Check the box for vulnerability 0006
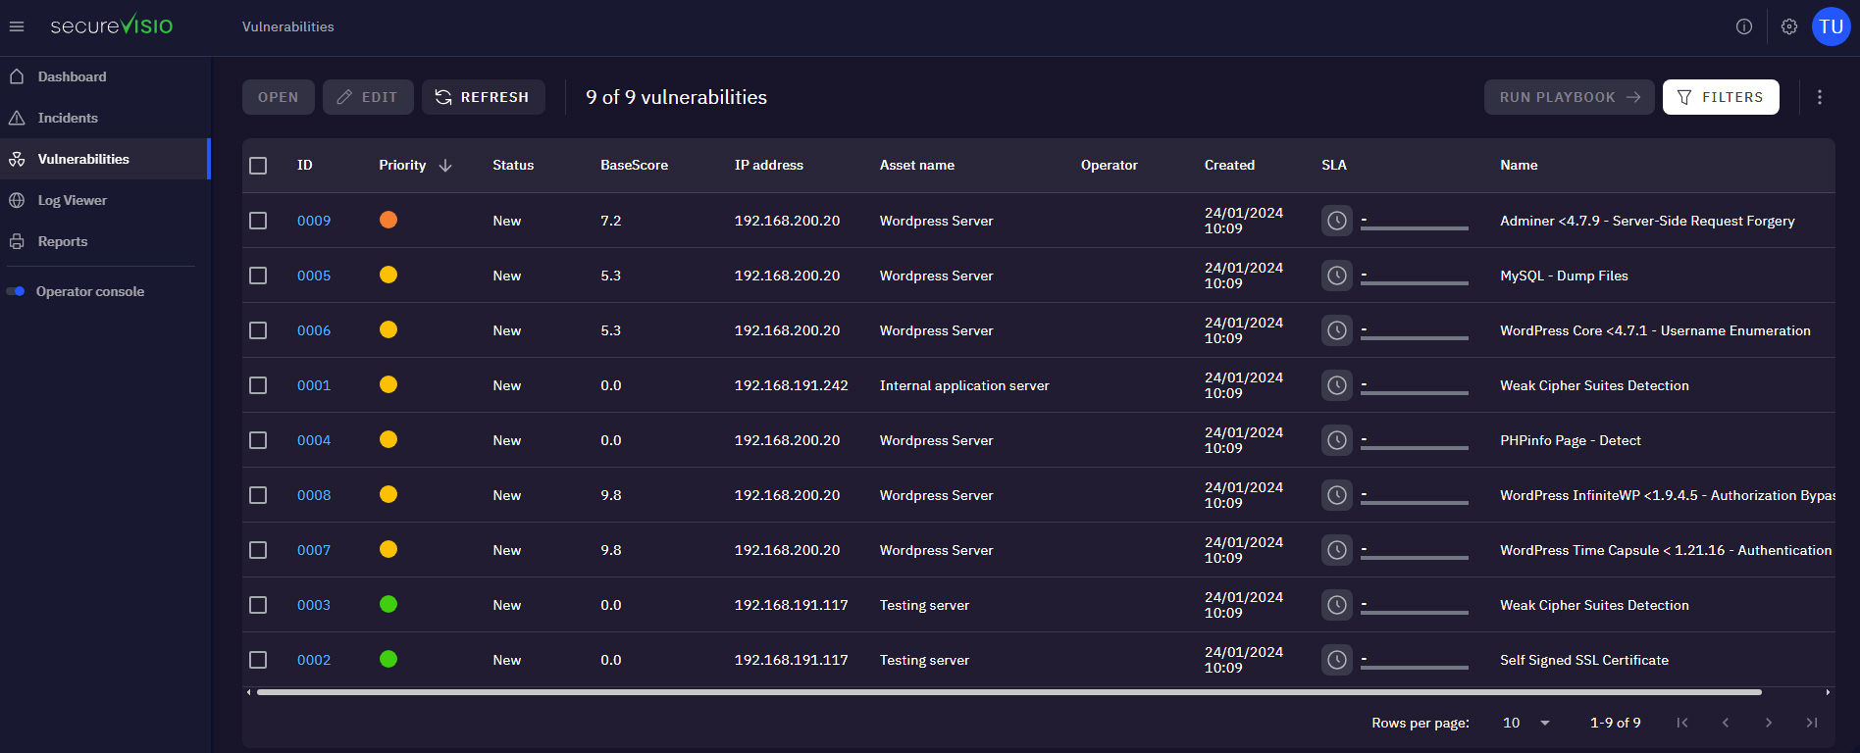The image size is (1860, 753). [x=258, y=330]
